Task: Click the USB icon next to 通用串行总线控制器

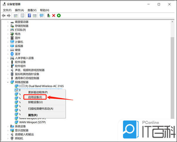Action: 12,78
